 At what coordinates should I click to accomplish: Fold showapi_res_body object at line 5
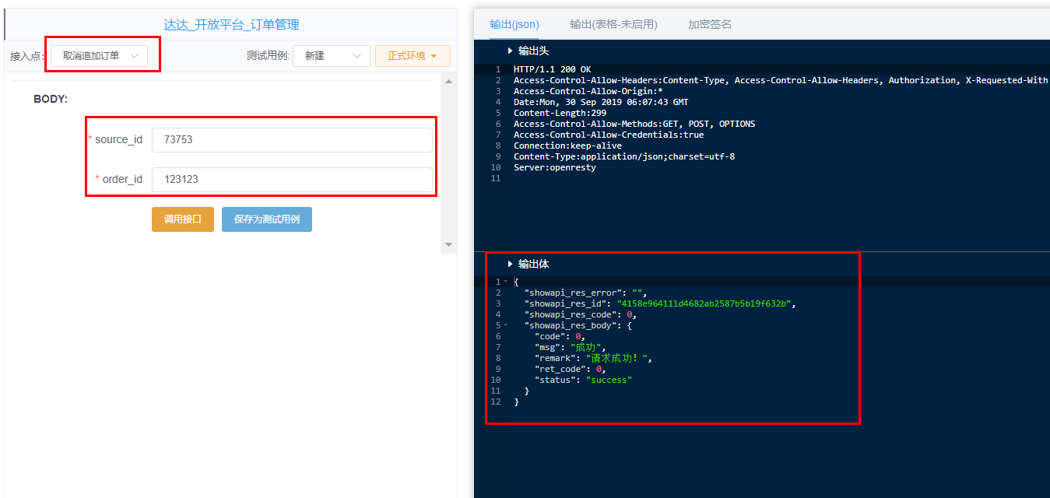(505, 325)
